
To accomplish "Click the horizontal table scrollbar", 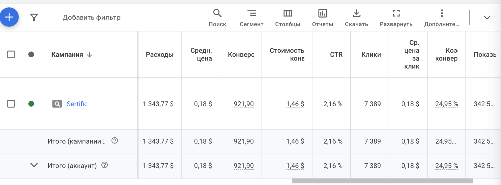I will point(382,181).
